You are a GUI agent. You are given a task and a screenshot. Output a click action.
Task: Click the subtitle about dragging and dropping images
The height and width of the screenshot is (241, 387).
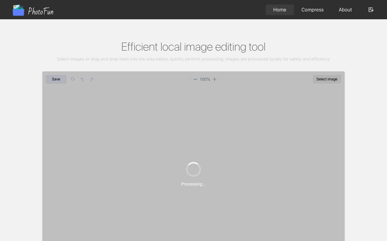pyautogui.click(x=193, y=59)
